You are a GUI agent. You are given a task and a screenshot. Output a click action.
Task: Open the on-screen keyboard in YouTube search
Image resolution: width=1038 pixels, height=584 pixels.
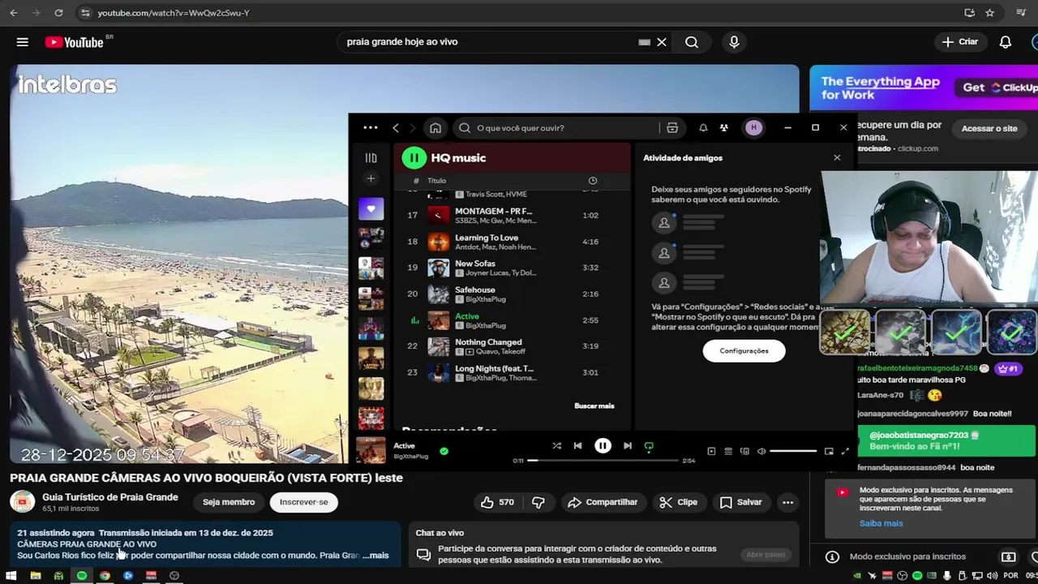(x=645, y=42)
